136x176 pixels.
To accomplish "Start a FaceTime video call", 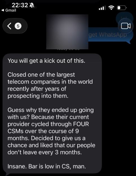I will pyautogui.click(x=126, y=26).
